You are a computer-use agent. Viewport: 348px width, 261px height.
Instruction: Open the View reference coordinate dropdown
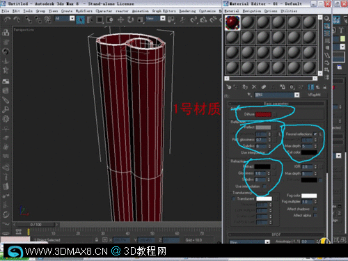(x=163, y=18)
